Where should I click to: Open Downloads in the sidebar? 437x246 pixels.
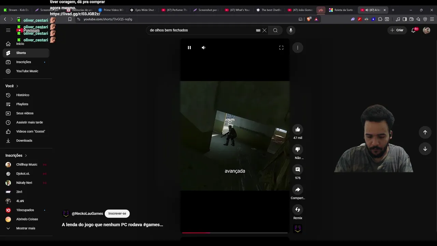click(x=26, y=140)
